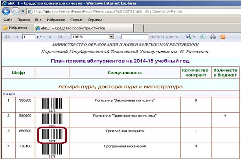This screenshot has width=241, height=159.
Task: Open the Файл menu
Action: (8, 20)
